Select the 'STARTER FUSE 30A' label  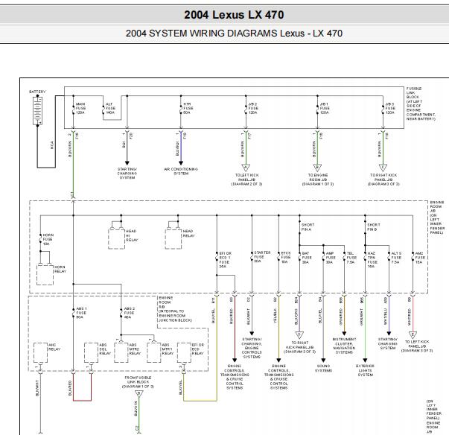coord(261,256)
